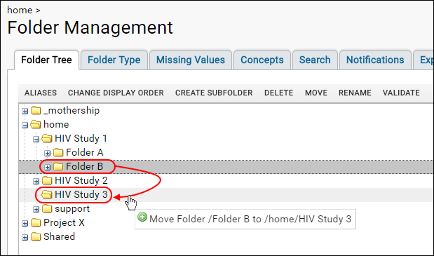The height and width of the screenshot is (256, 434).
Task: Click the support folder icon
Action: pyautogui.click(x=47, y=209)
